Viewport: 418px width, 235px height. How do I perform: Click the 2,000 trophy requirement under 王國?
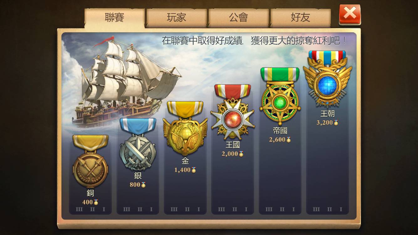tap(233, 154)
